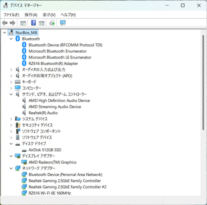Expand the システム デバイス category
The height and width of the screenshot is (205, 207).
[11, 119]
